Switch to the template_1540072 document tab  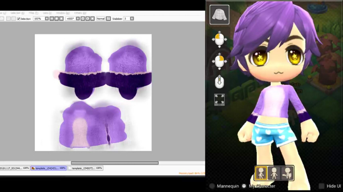coord(85,168)
